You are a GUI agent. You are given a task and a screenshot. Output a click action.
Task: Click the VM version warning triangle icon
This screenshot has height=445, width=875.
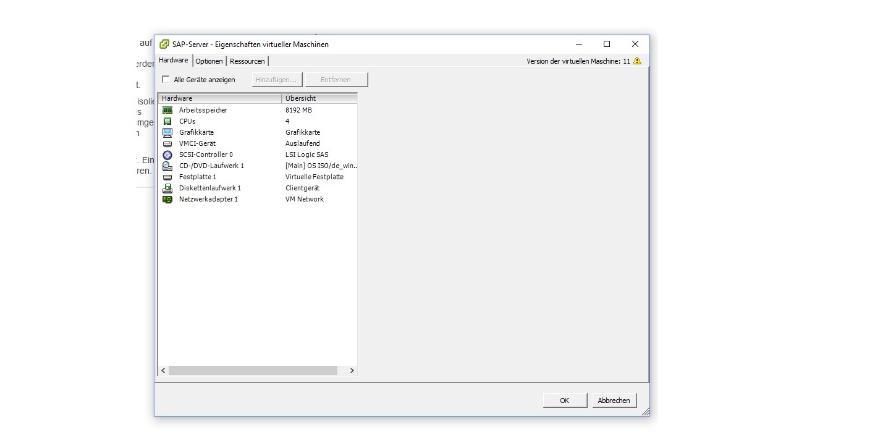[x=637, y=61]
